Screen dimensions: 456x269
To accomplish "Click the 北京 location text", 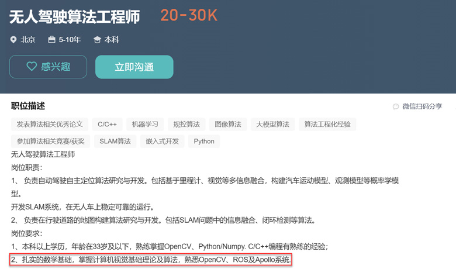I will point(28,40).
